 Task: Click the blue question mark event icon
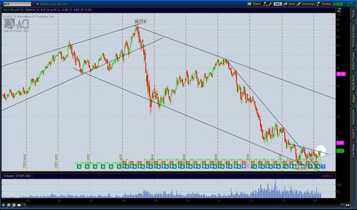[323, 167]
